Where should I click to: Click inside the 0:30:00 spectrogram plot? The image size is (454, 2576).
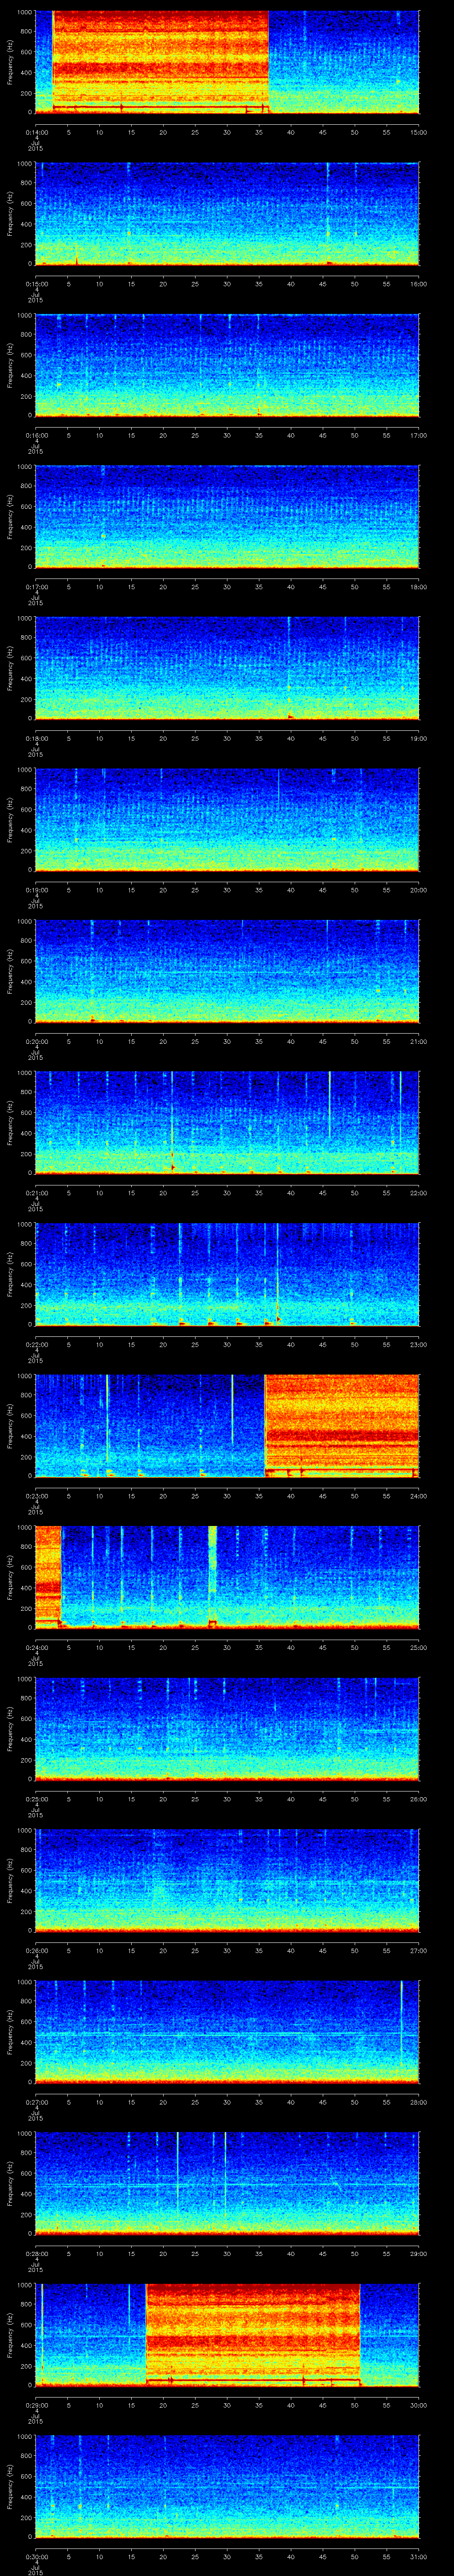pos(227,2486)
